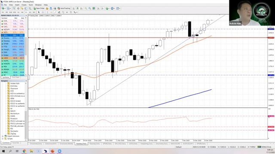The width and height of the screenshot is (275, 154).
Task: Select the Trendline drawing tool
Action: (55, 12)
